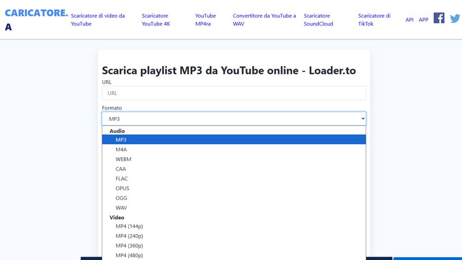Select MP3 in the format list
This screenshot has width=462, height=260.
(x=234, y=140)
